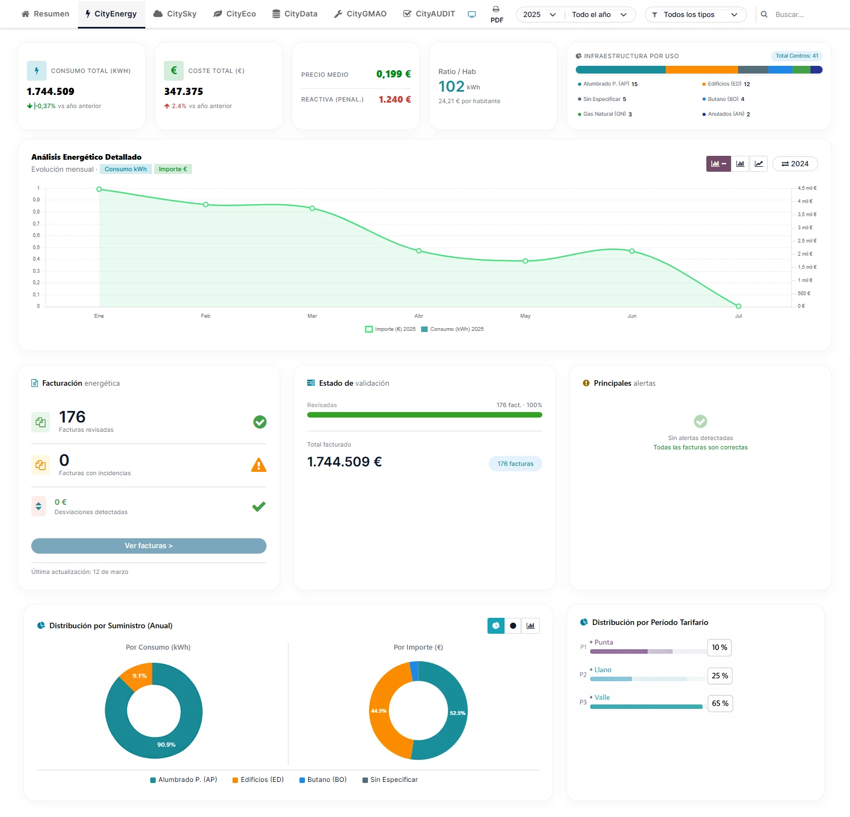Viewport: 850px width, 817px height.
Task: Click the Buscar search field
Action: 806,15
